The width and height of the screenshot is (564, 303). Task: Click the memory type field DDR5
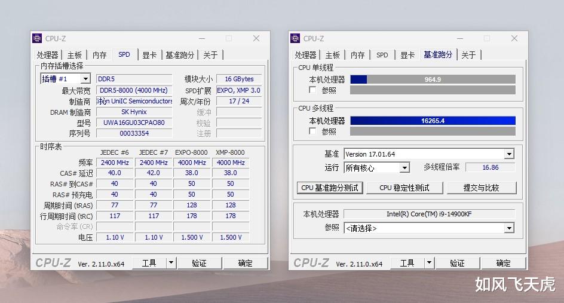[x=134, y=79]
